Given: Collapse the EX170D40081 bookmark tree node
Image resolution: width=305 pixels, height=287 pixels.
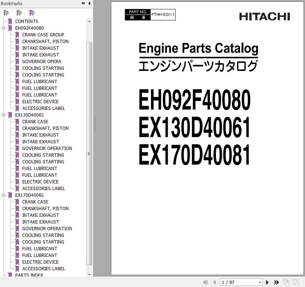Looking at the screenshot, I should pos(3,195).
